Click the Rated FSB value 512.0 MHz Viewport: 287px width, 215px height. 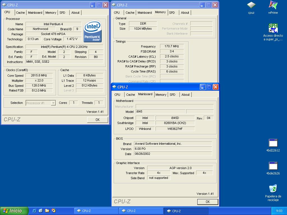[x=39, y=90]
